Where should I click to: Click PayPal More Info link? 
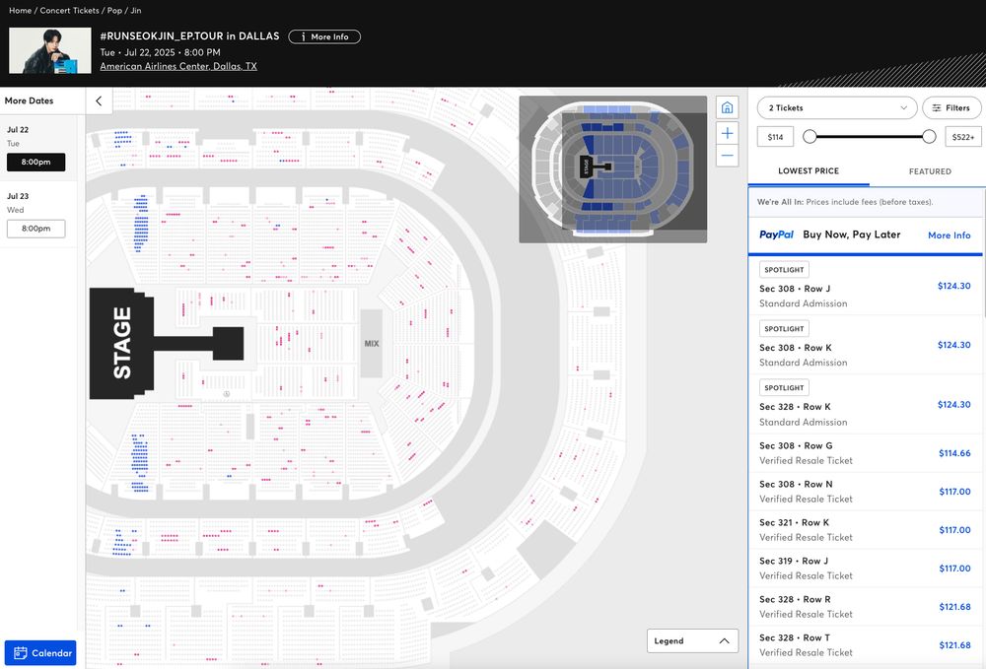[x=949, y=234]
